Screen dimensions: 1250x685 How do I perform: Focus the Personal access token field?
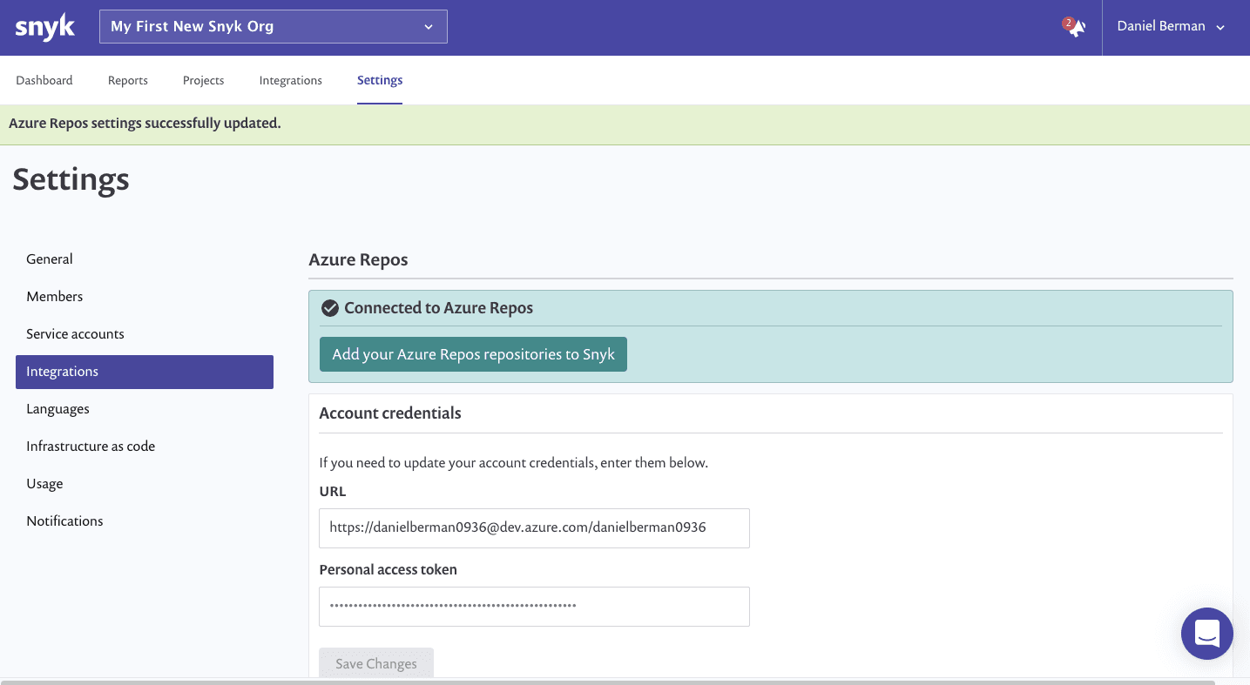[534, 607]
